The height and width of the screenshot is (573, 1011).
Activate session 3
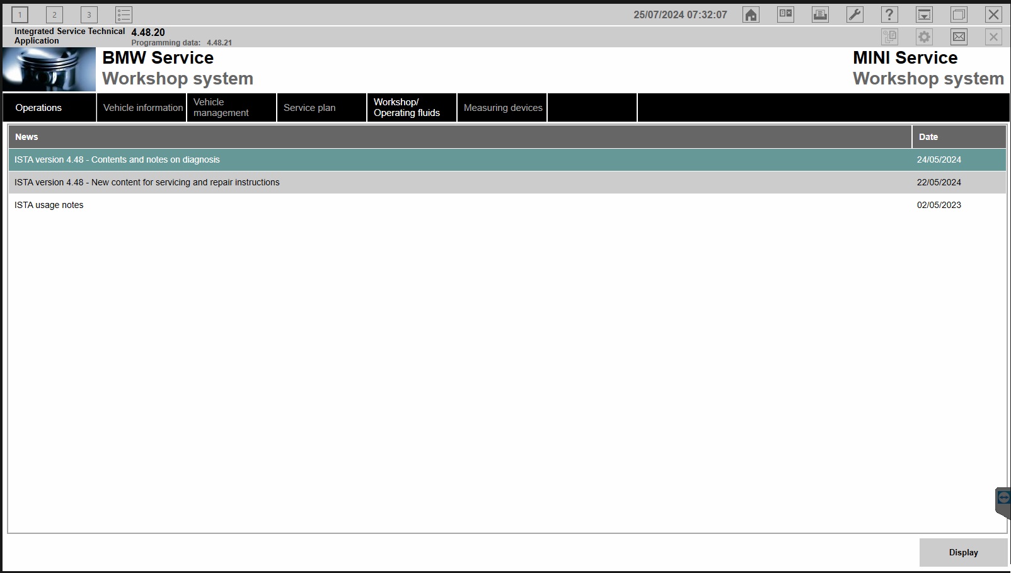pos(89,14)
